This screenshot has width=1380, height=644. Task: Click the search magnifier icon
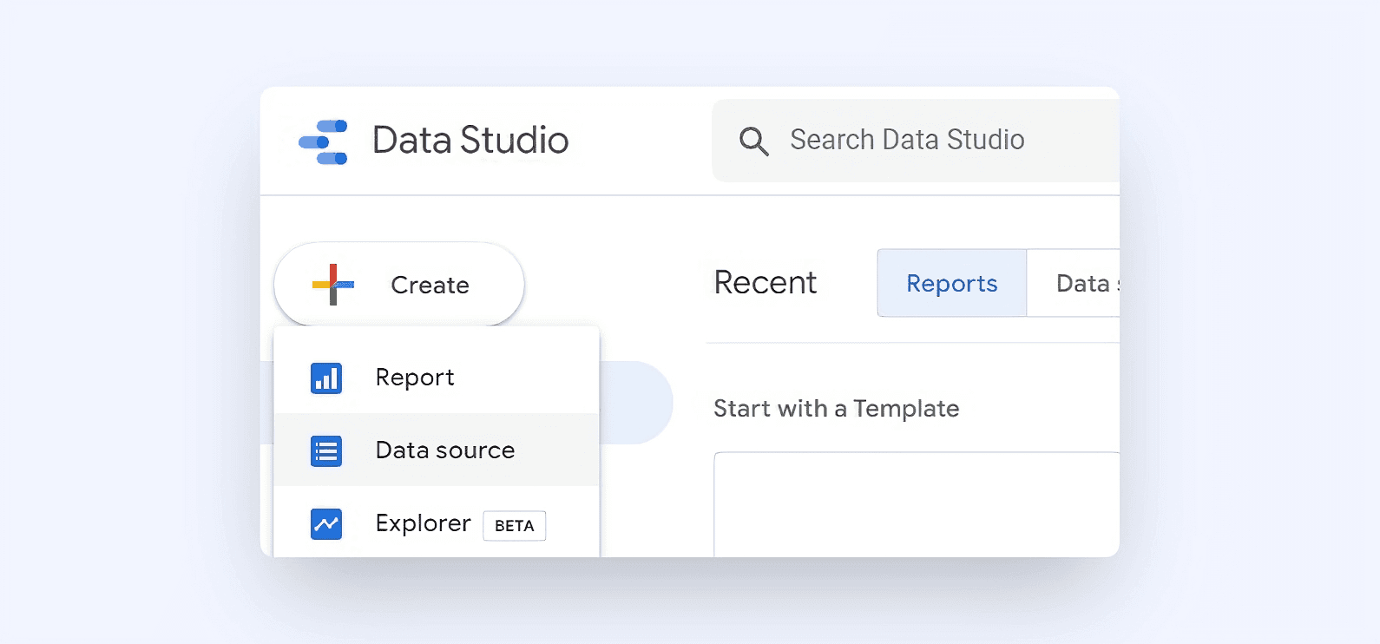753,141
